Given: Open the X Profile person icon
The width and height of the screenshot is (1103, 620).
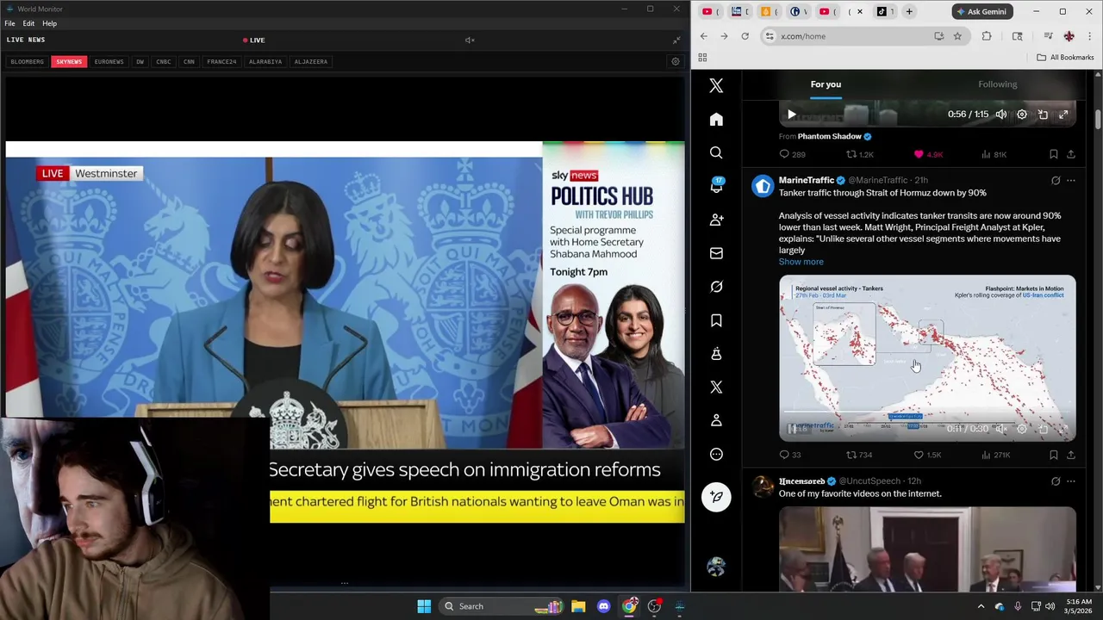Looking at the screenshot, I should pos(716,420).
